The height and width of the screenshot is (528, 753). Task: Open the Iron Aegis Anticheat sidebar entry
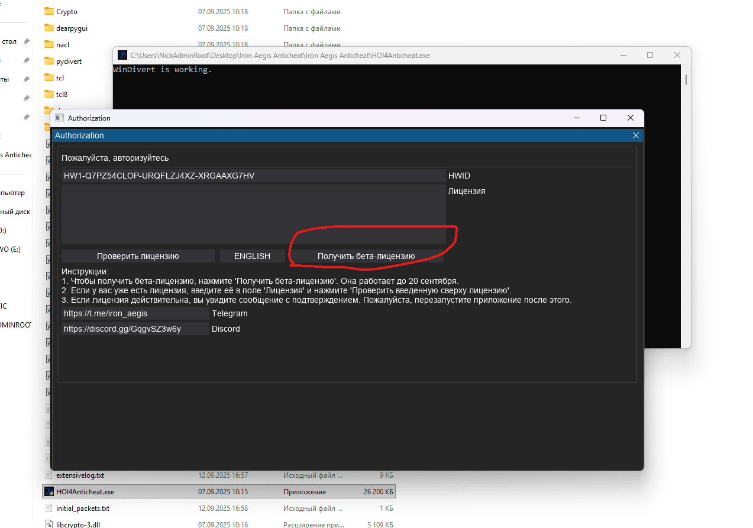point(16,154)
